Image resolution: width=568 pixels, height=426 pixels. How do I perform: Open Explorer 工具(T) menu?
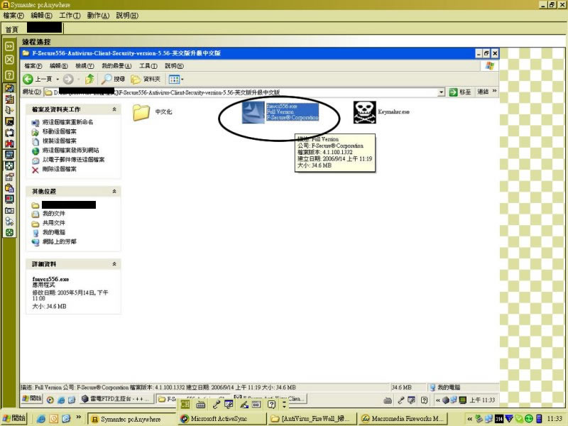148,66
